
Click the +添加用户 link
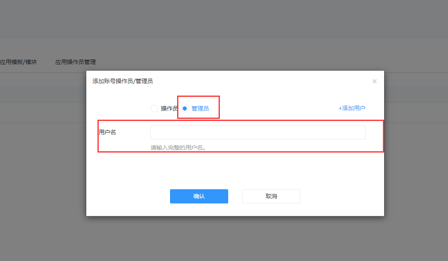352,108
